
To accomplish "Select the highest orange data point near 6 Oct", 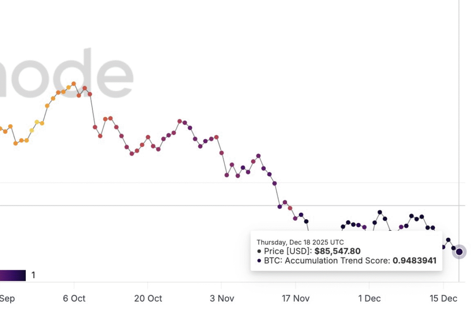I will (74, 84).
